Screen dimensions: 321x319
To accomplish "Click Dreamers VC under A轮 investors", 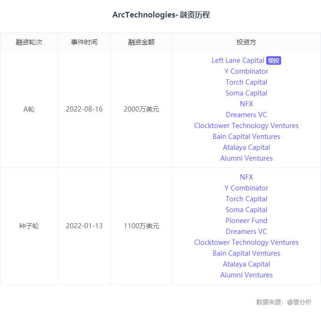I will pyautogui.click(x=246, y=115).
